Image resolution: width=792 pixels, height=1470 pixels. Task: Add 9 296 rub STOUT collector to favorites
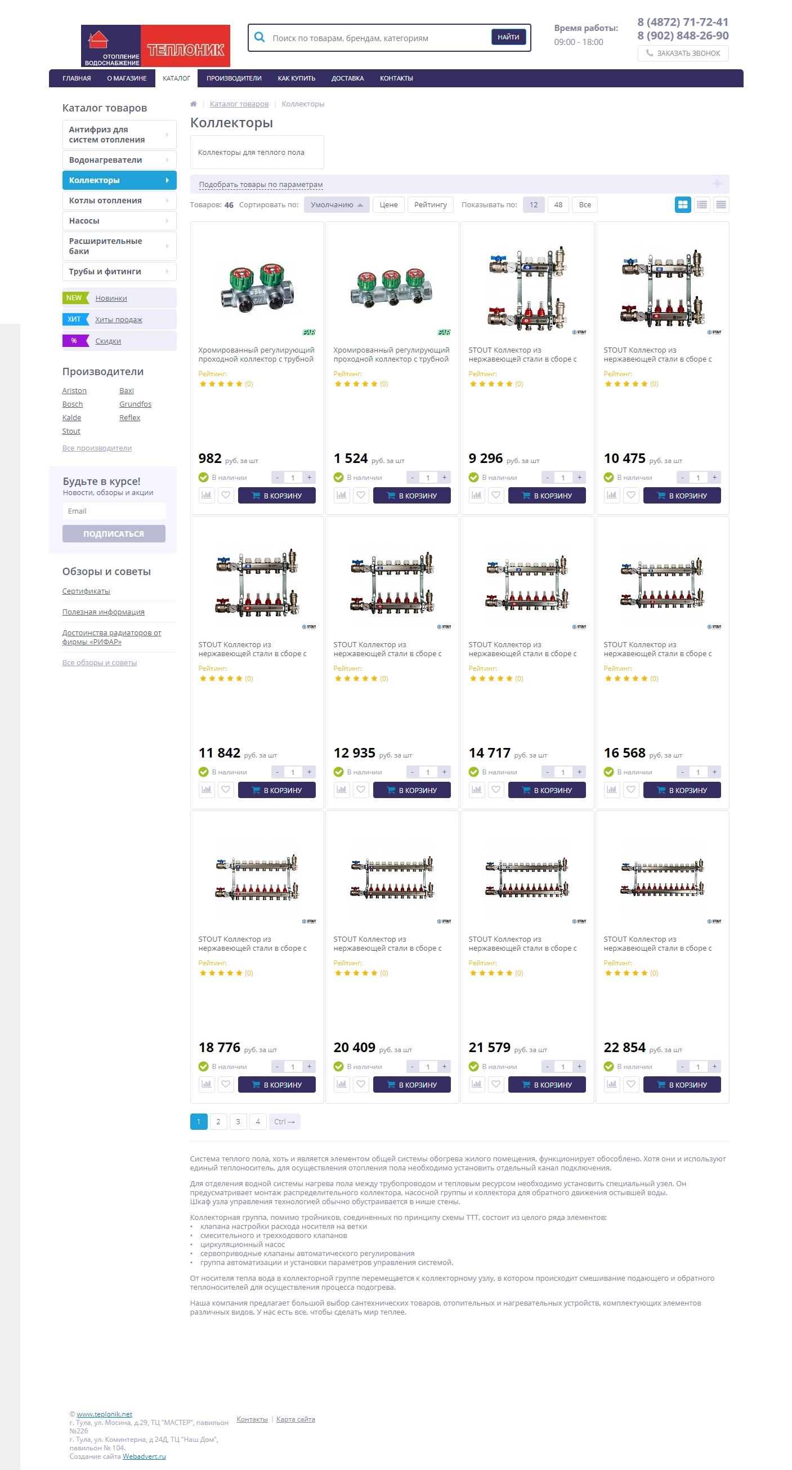tap(496, 495)
